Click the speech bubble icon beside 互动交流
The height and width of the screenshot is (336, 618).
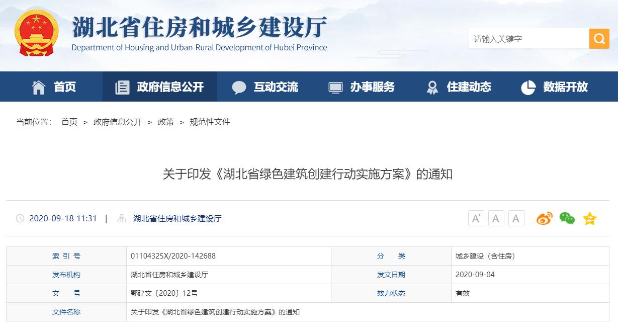pyautogui.click(x=239, y=88)
